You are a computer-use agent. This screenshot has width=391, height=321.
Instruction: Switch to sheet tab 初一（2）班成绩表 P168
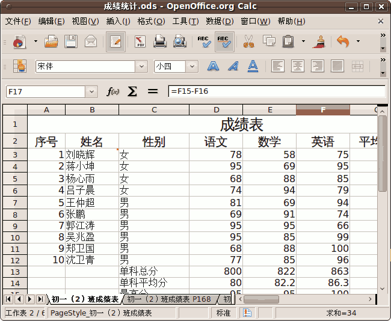point(169,299)
